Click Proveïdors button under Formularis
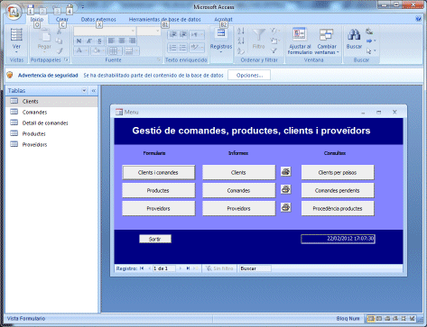The height and width of the screenshot is (327, 427). [x=158, y=208]
